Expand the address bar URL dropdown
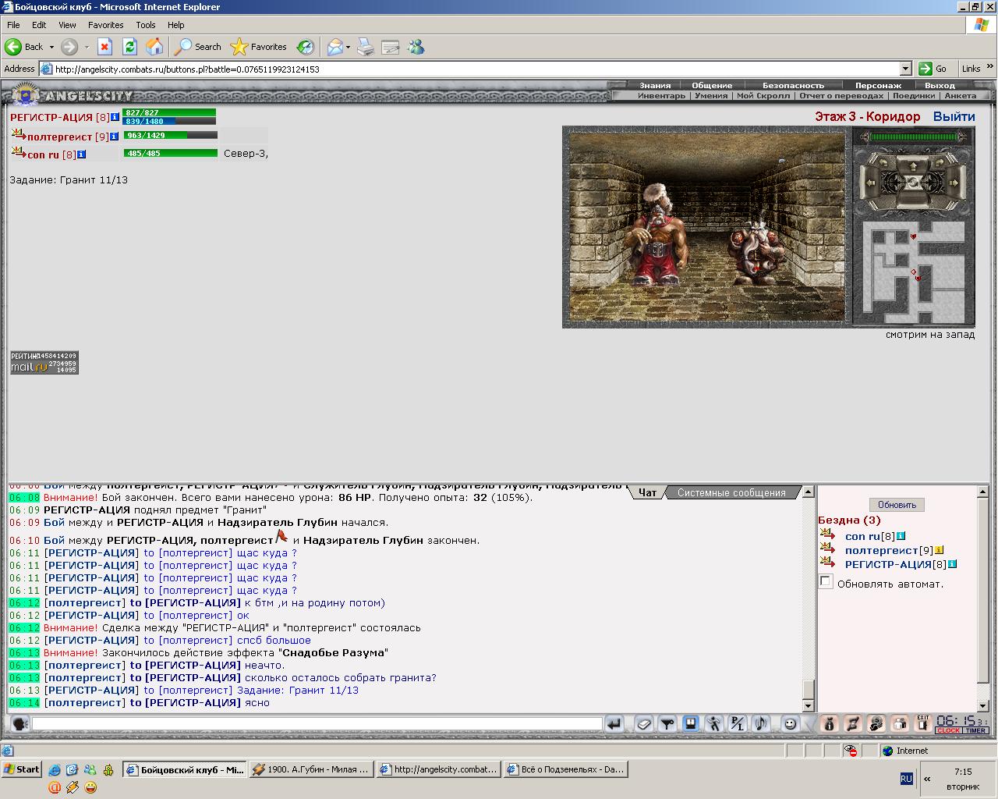The height and width of the screenshot is (799, 998). (905, 69)
